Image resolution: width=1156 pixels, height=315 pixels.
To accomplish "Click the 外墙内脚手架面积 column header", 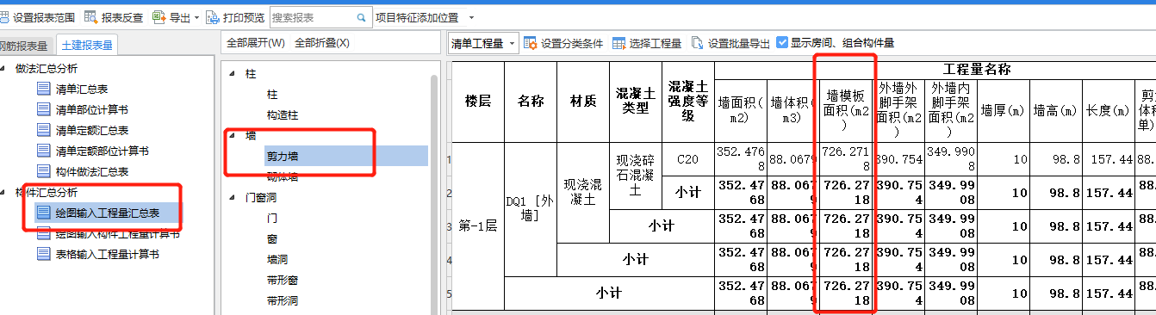I will (x=951, y=110).
